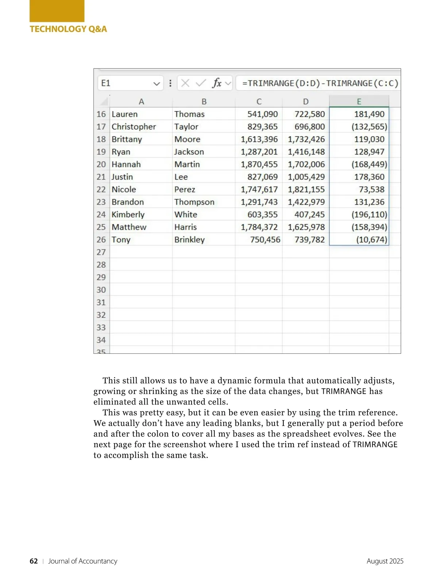Click inside the TRIMRANGE formula input
This screenshot has width=438, height=575.
coord(320,83)
